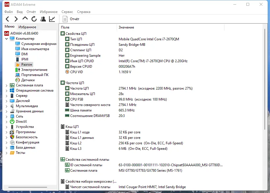Expand the Сеть tree node
The width and height of the screenshot is (270, 193).
click(7, 116)
